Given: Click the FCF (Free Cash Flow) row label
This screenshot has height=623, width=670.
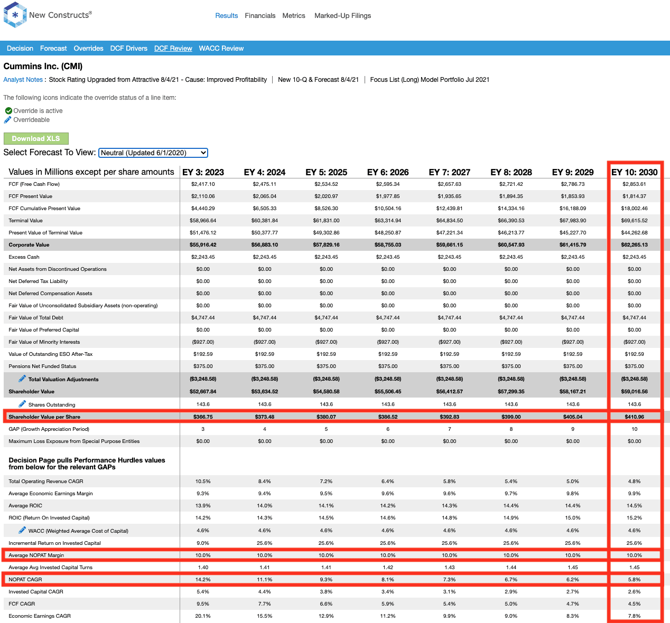Looking at the screenshot, I should (34, 184).
